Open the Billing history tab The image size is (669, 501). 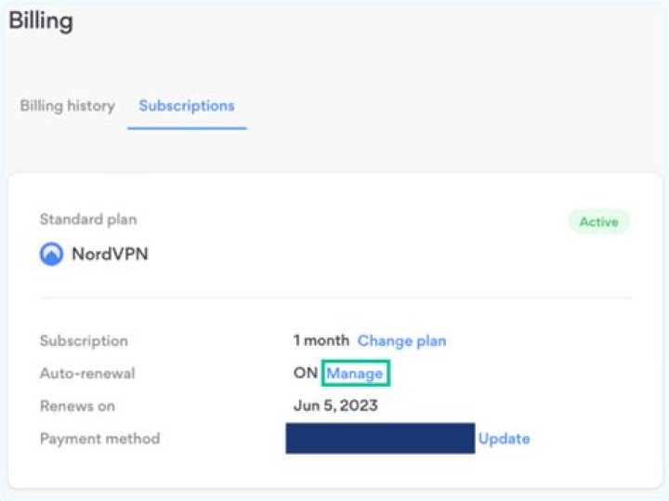[x=67, y=106]
